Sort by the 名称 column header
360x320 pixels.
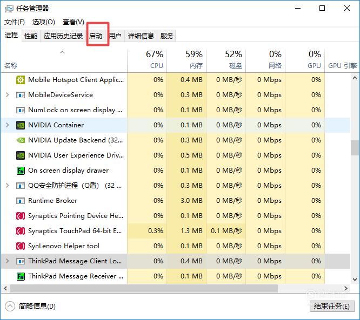click(64, 61)
